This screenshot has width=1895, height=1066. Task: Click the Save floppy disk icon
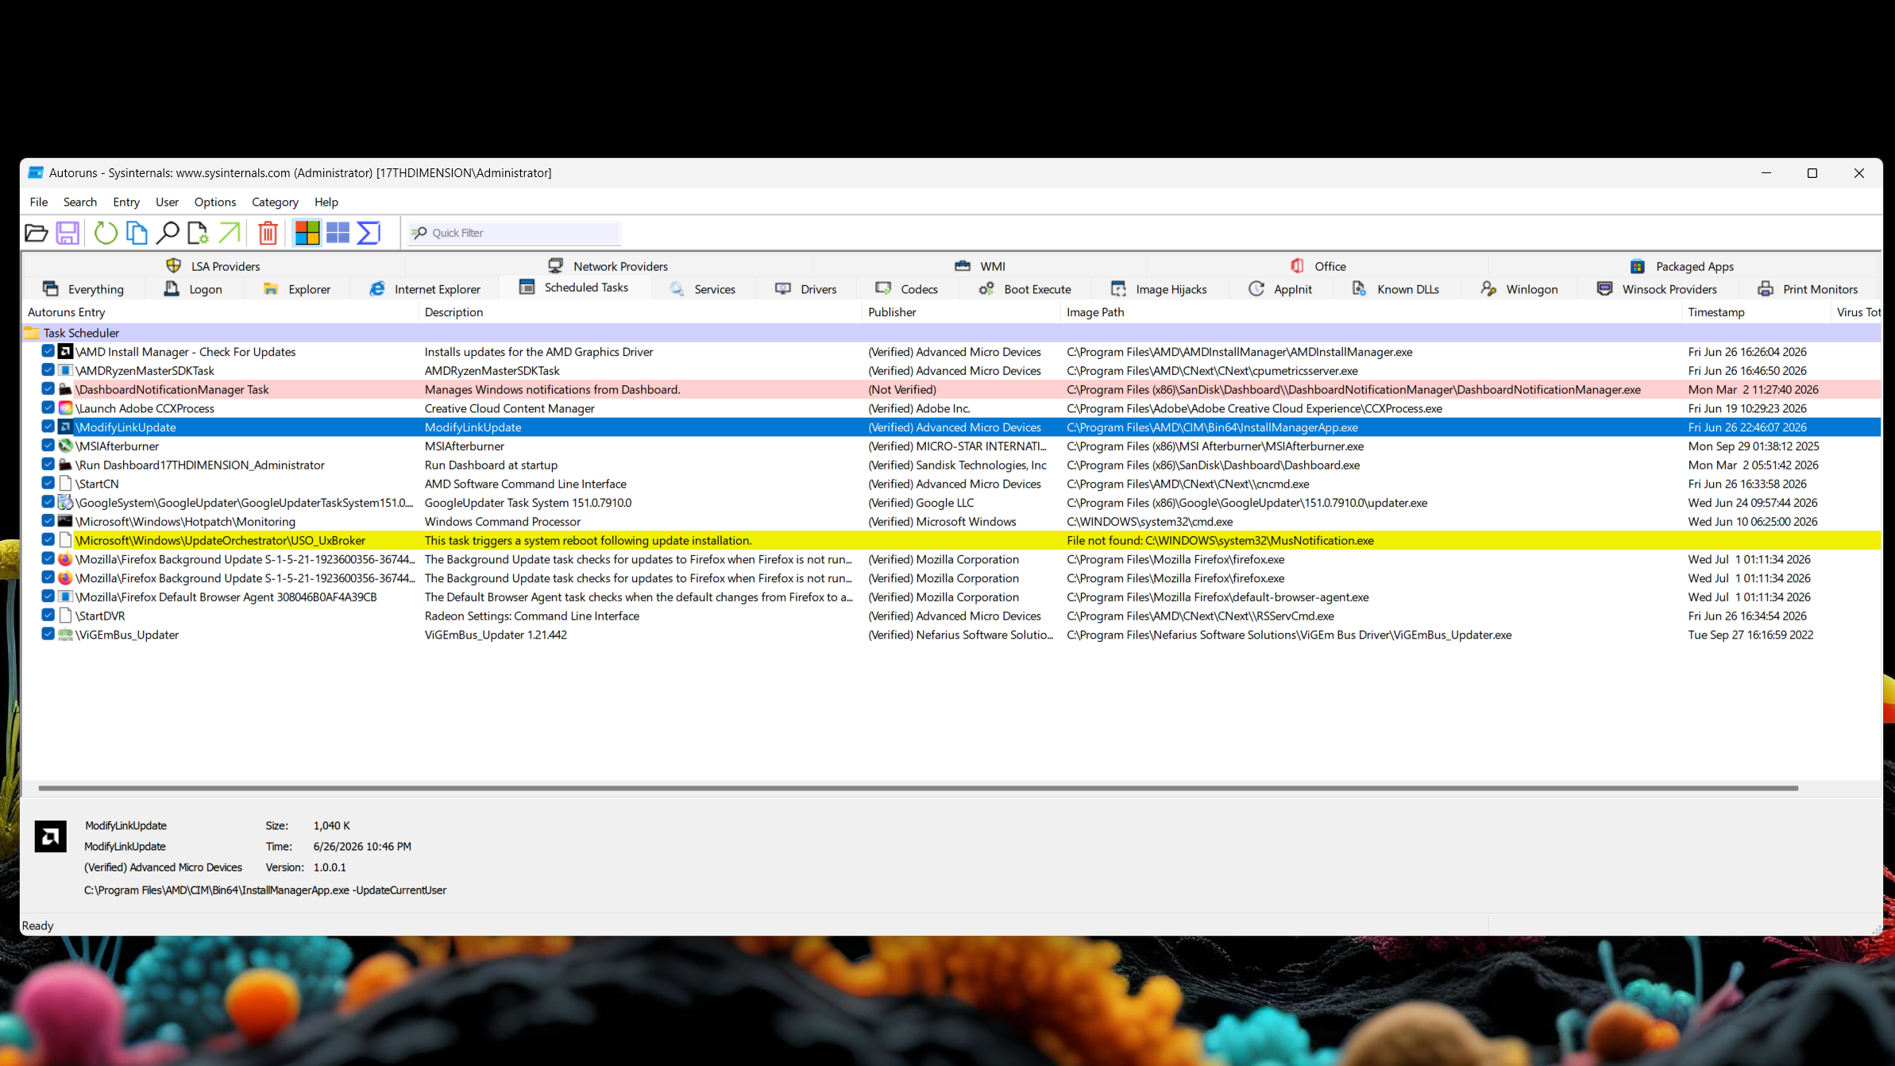[x=68, y=233]
